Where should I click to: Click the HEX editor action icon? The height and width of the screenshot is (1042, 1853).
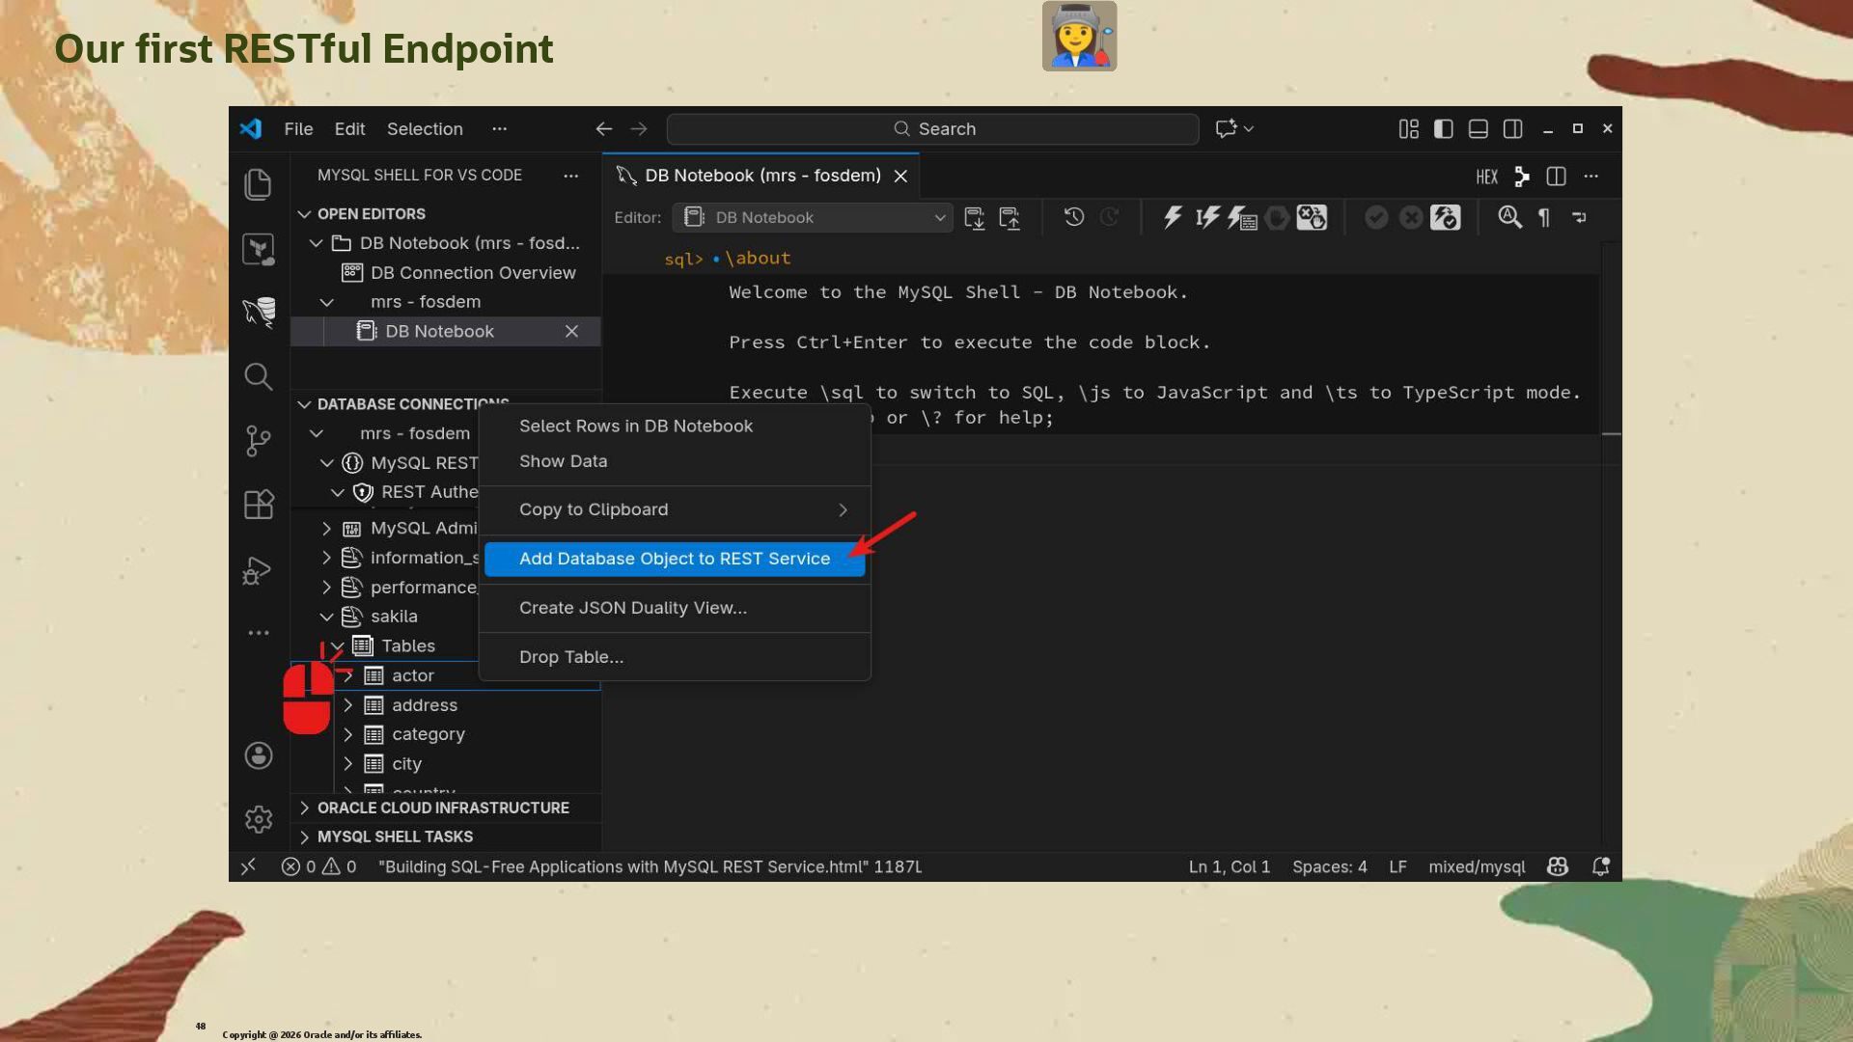pos(1486,177)
